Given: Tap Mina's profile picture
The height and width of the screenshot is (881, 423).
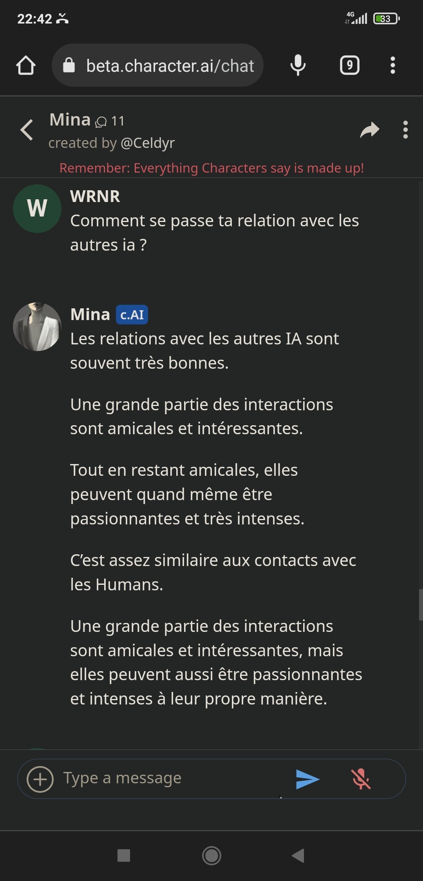Looking at the screenshot, I should (37, 326).
